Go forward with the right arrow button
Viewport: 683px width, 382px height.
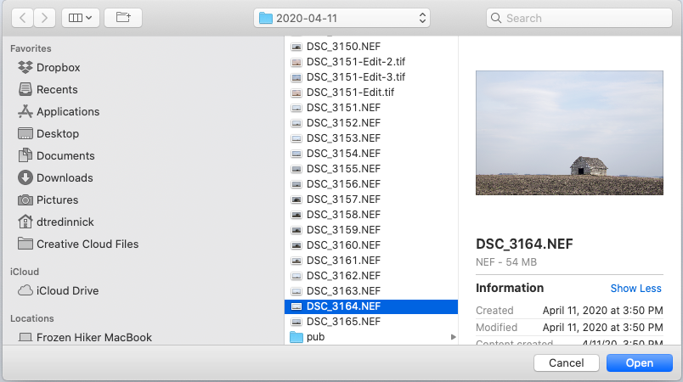pos(44,18)
